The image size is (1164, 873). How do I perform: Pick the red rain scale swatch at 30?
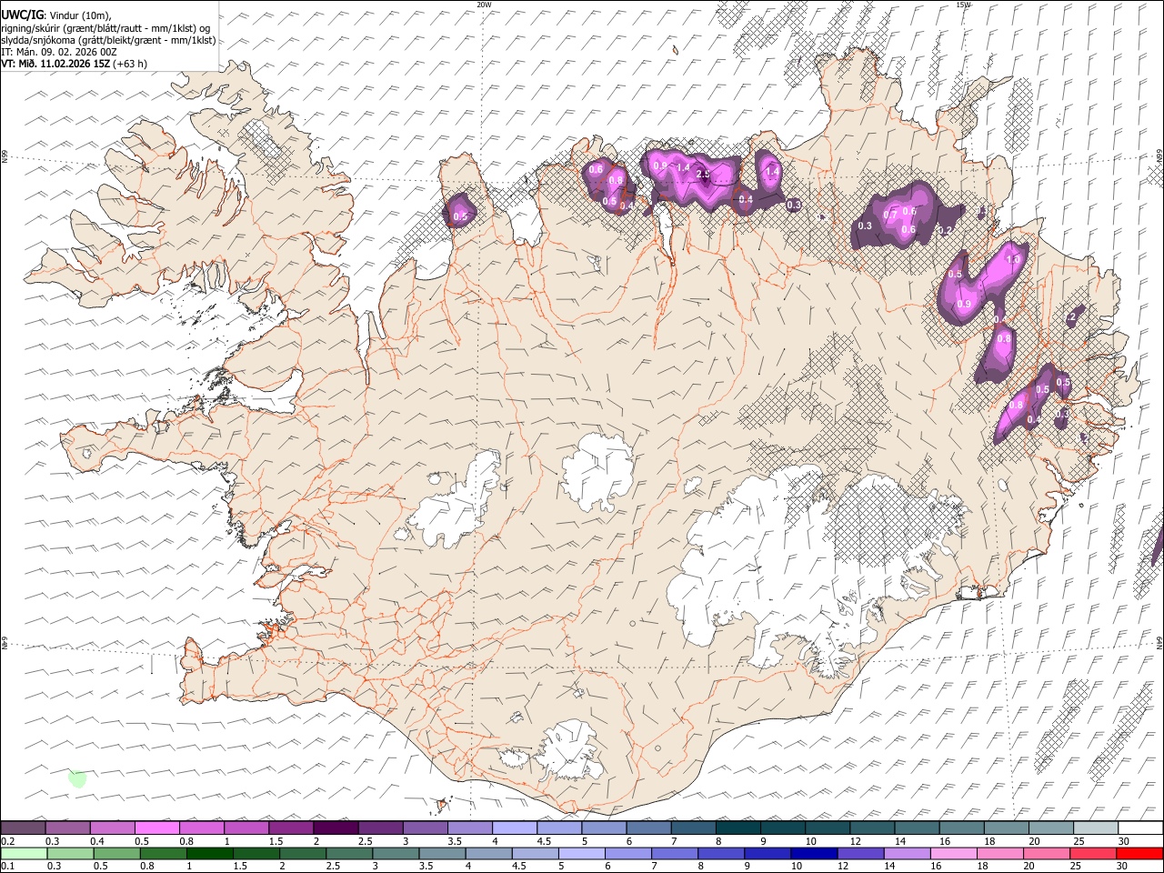point(1139,853)
